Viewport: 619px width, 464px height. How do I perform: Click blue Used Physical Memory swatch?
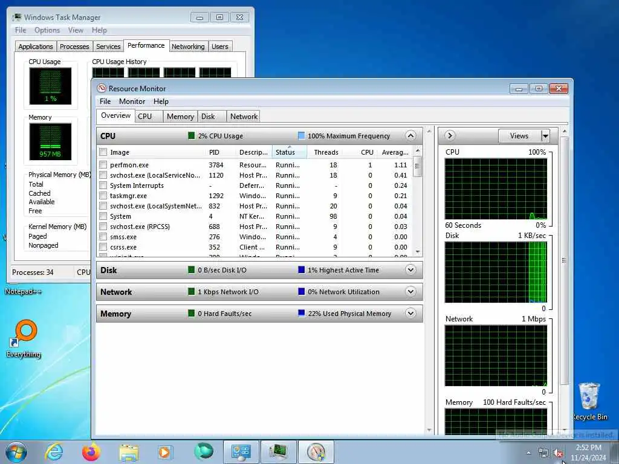click(x=301, y=314)
